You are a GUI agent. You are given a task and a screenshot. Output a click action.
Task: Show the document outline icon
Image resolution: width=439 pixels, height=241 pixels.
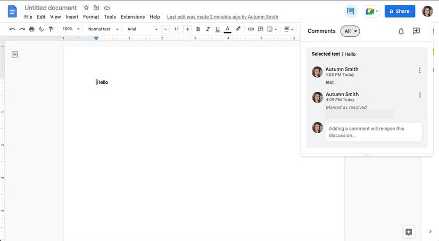[15, 55]
